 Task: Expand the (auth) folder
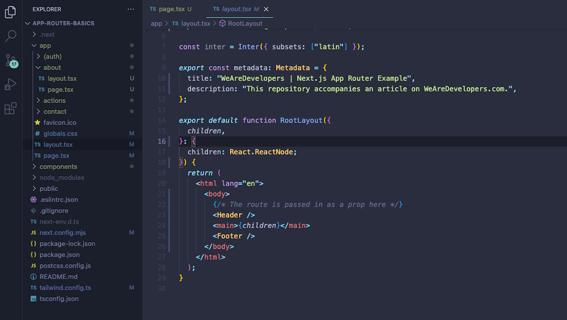click(x=52, y=57)
